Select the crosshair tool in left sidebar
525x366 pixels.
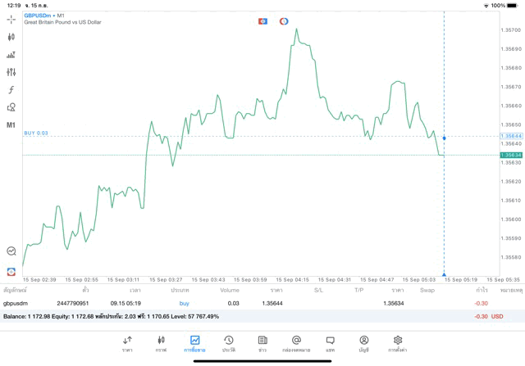(11, 18)
